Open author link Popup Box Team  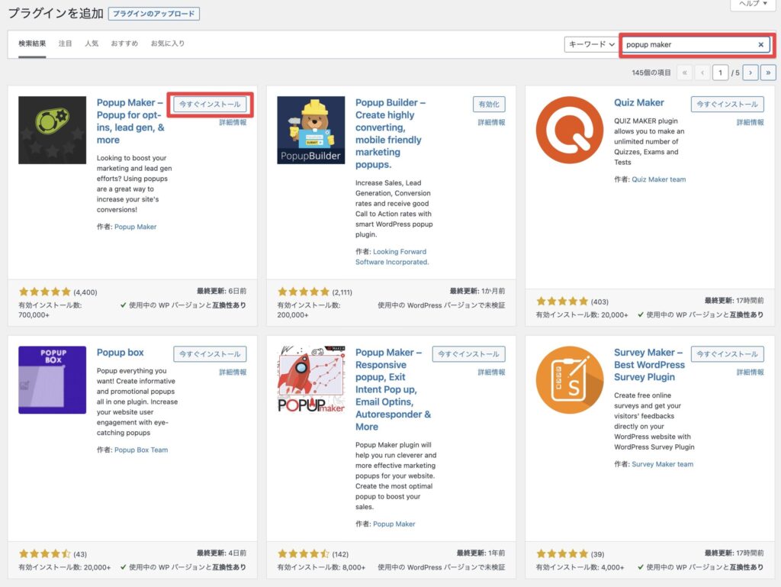pos(141,450)
